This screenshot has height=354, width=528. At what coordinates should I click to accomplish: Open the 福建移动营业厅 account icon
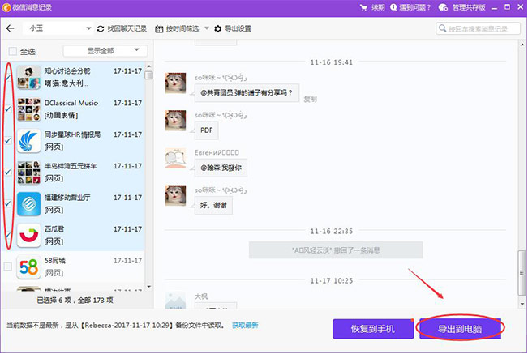click(x=28, y=204)
